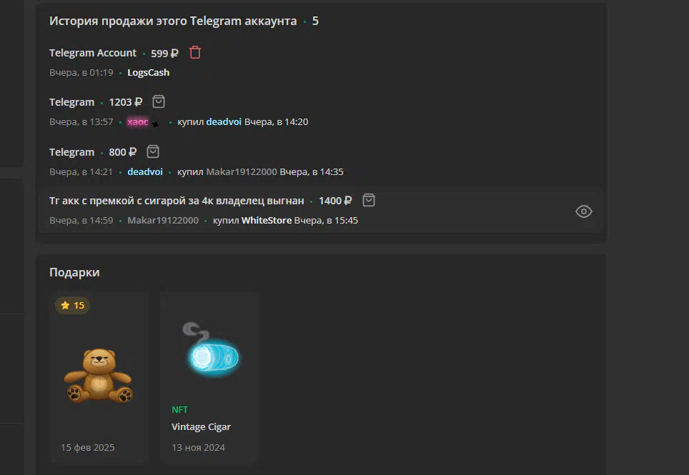Open the Telegram listing priced 800 ₽
The height and width of the screenshot is (475, 689).
71,152
